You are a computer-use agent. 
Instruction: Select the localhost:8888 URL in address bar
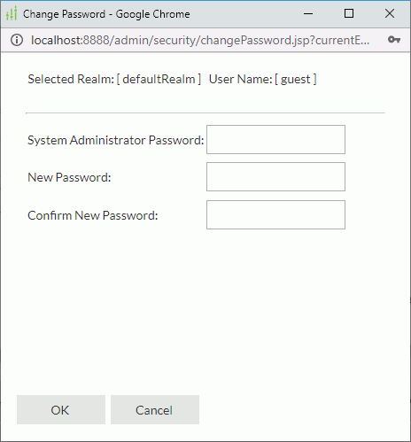coord(200,40)
